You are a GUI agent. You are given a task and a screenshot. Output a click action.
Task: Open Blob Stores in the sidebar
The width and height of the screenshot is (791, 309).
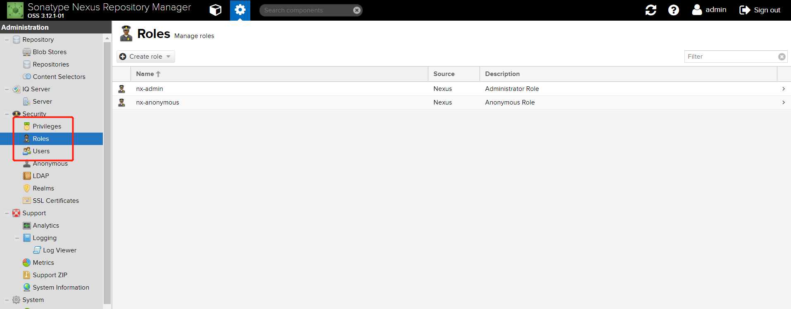click(50, 52)
